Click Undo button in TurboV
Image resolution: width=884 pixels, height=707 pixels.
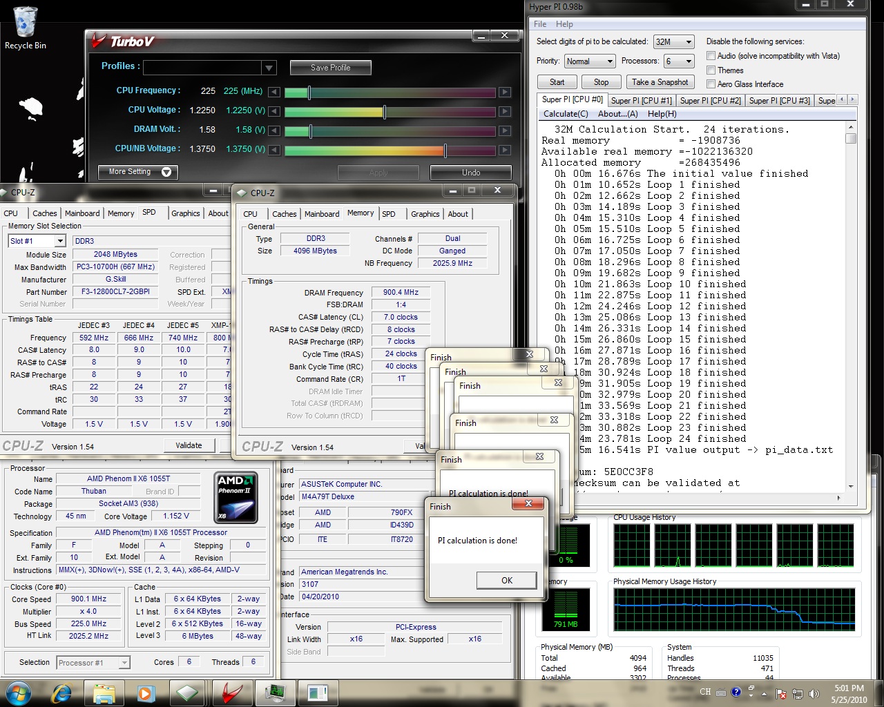(x=471, y=173)
